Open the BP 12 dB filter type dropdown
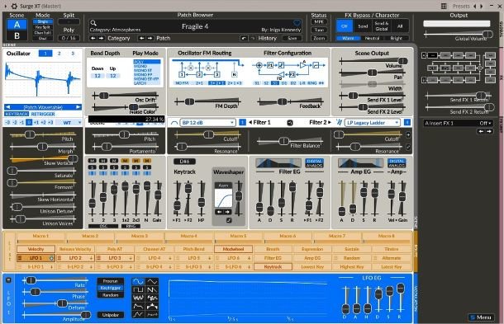 (x=207, y=123)
